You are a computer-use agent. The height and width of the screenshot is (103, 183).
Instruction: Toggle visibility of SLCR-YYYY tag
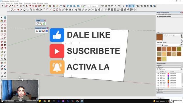pos(158,77)
